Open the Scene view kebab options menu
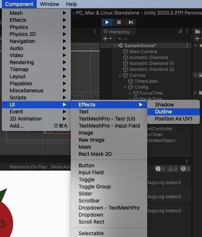202x237 pixels. [x=95, y=31]
